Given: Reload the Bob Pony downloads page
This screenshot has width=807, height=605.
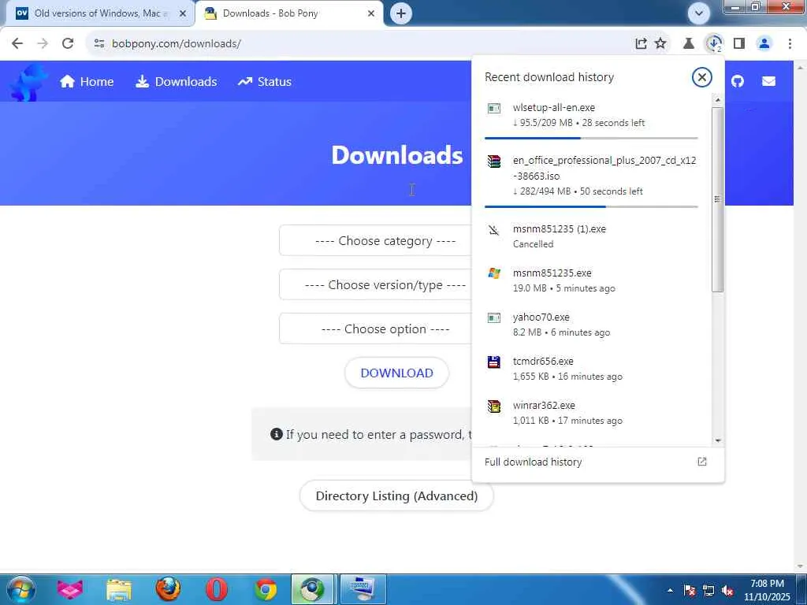Looking at the screenshot, I should point(68,44).
